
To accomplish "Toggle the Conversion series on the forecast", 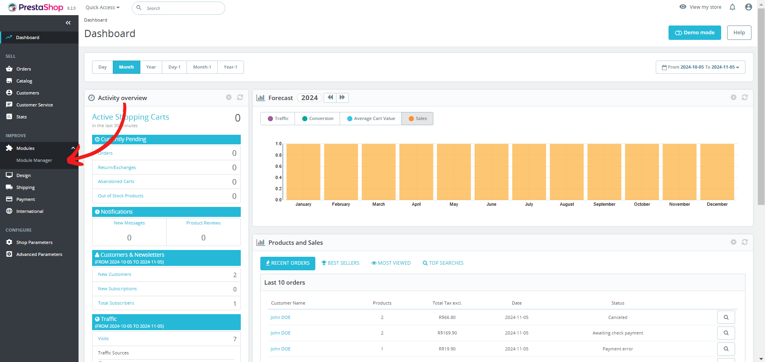I will coord(317,118).
